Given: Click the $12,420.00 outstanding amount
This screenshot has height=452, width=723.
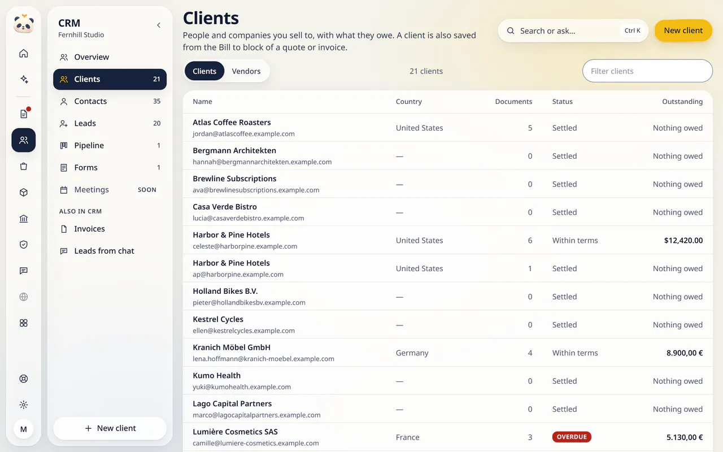Looking at the screenshot, I should [x=683, y=241].
